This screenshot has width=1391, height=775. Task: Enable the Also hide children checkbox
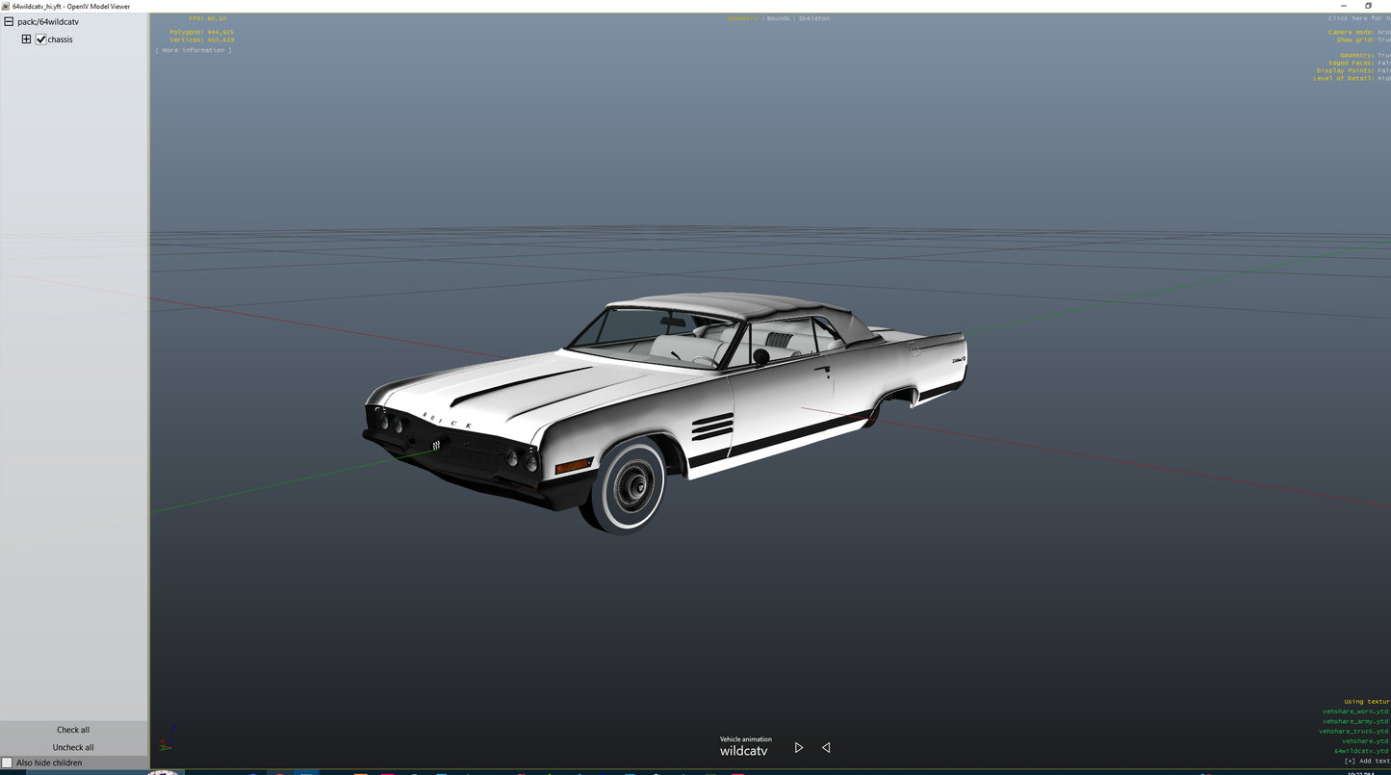click(7, 762)
